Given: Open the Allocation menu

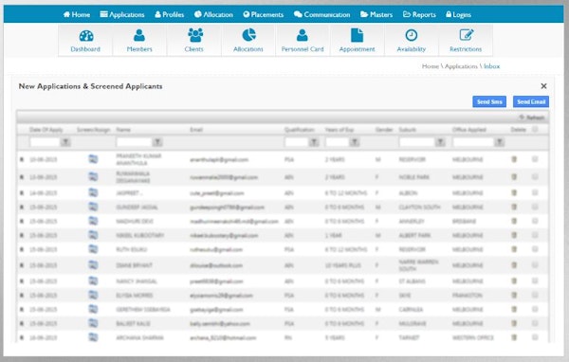Looking at the screenshot, I should [213, 14].
